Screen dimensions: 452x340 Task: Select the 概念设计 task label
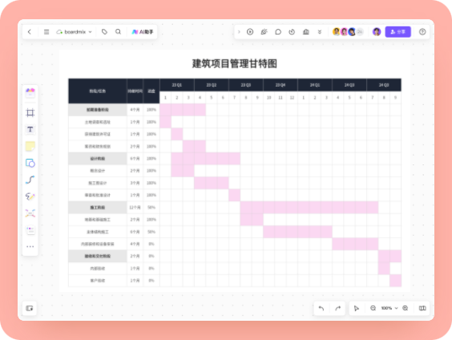(x=98, y=171)
